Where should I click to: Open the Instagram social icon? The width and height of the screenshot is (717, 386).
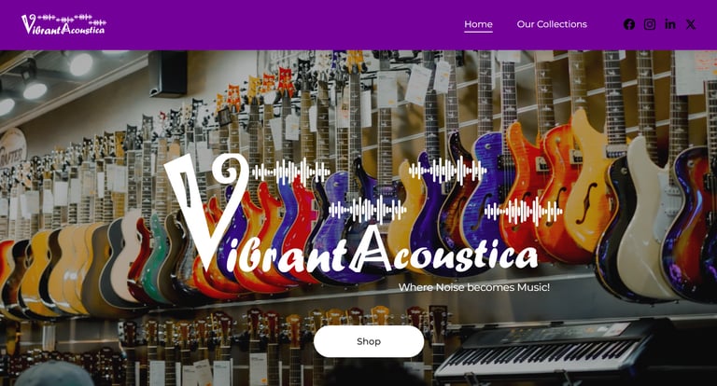[650, 24]
